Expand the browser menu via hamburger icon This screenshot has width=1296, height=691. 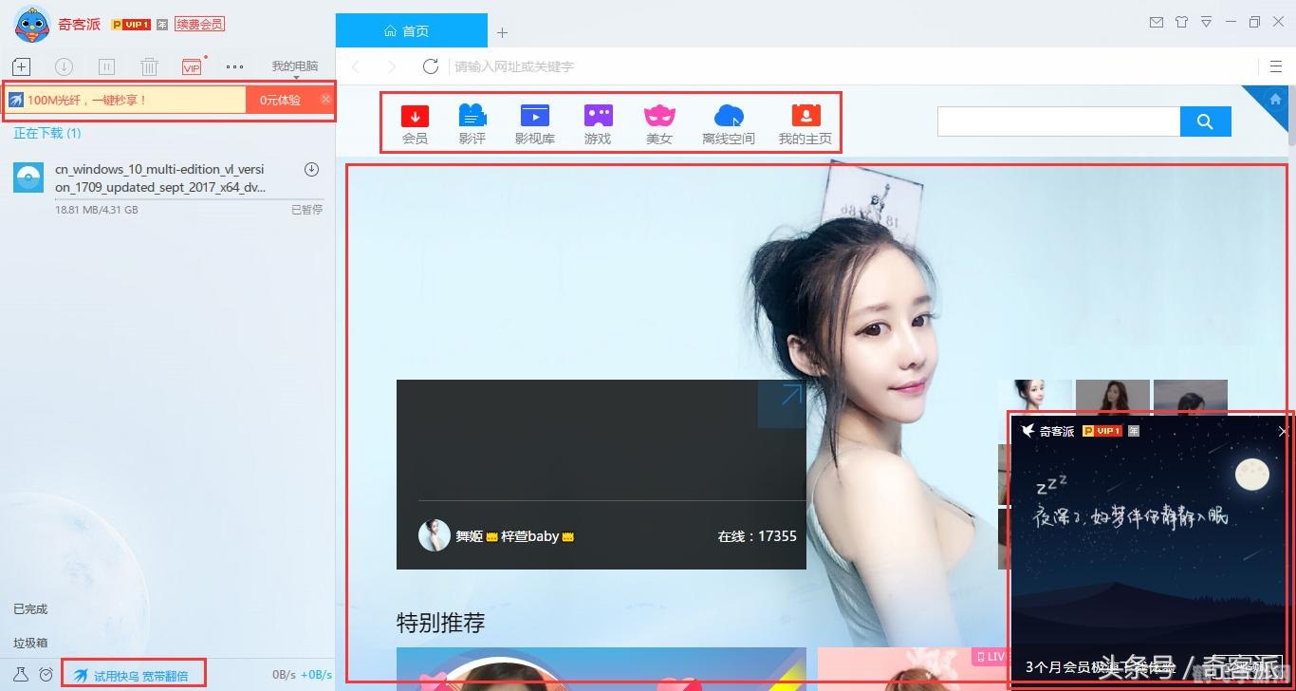(x=1276, y=66)
